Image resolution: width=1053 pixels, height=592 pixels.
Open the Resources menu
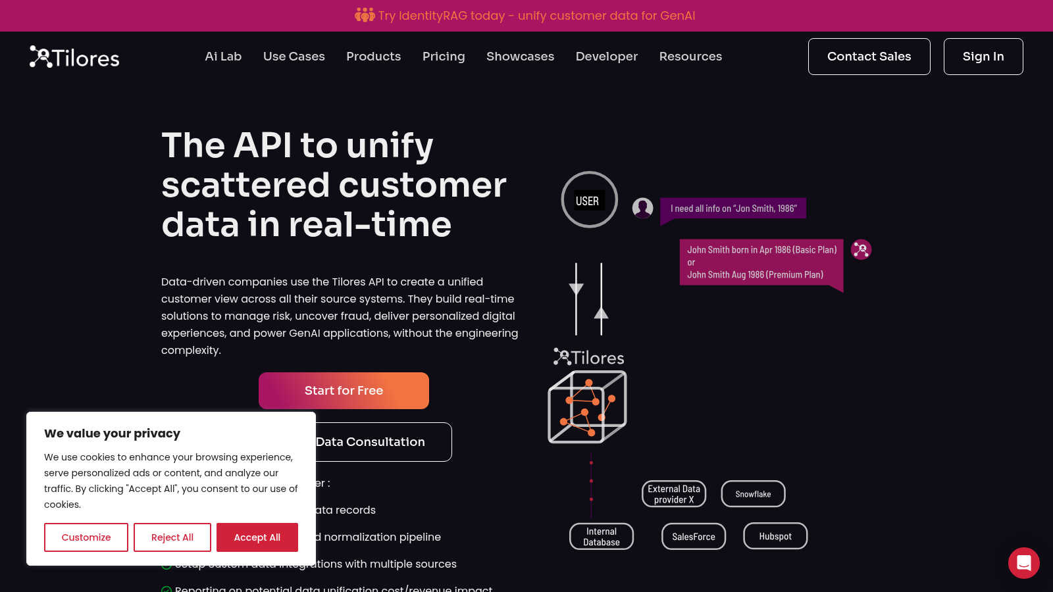pyautogui.click(x=690, y=57)
